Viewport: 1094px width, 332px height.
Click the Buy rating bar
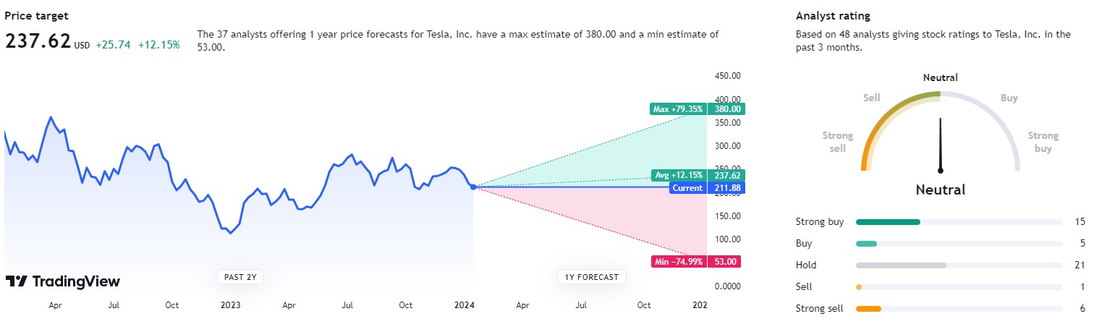pos(867,244)
